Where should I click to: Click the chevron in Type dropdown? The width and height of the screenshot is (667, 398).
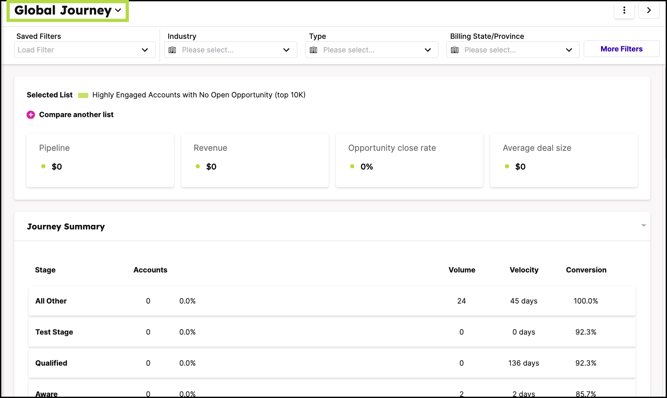click(x=428, y=50)
